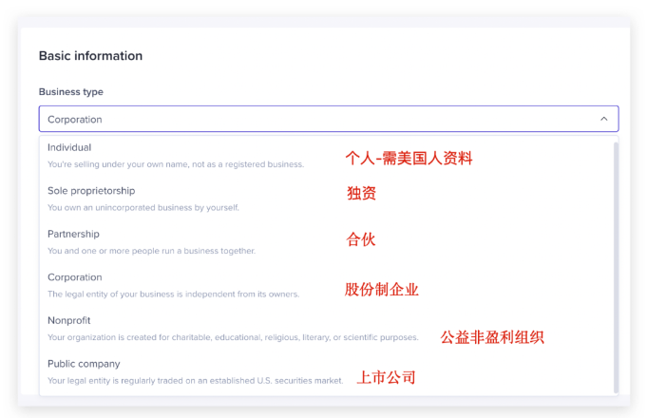Screen dimensions: 647x418
Task: Click the description about charitable, educational purposes
Action: click(x=233, y=337)
